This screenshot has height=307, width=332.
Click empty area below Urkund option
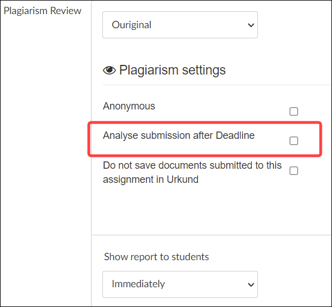pyautogui.click(x=212, y=209)
